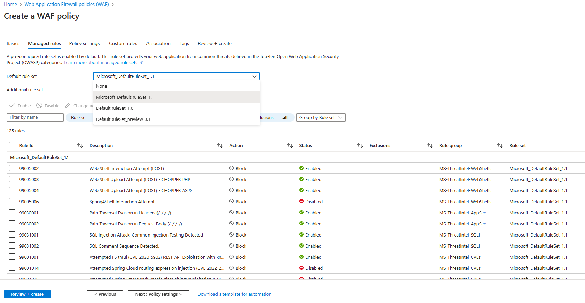
Task: Go to Home breadcrumb
Action: 10,4
